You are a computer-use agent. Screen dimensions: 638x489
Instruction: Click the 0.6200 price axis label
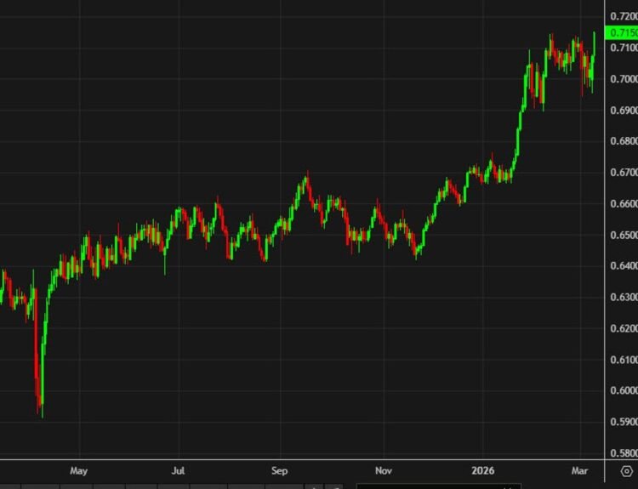tap(624, 328)
